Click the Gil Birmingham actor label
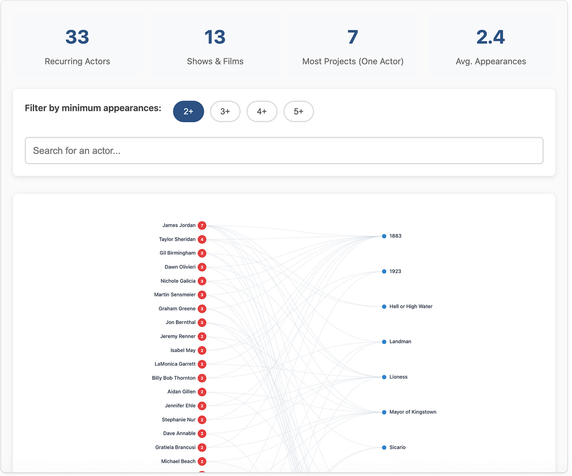572x476 pixels. 178,253
